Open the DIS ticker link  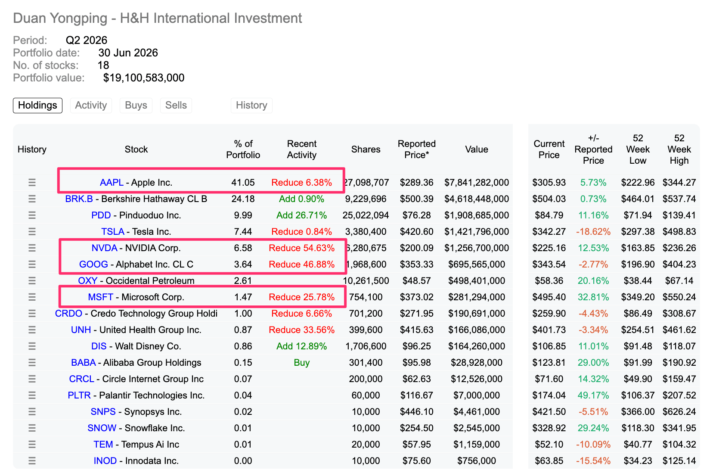point(99,346)
